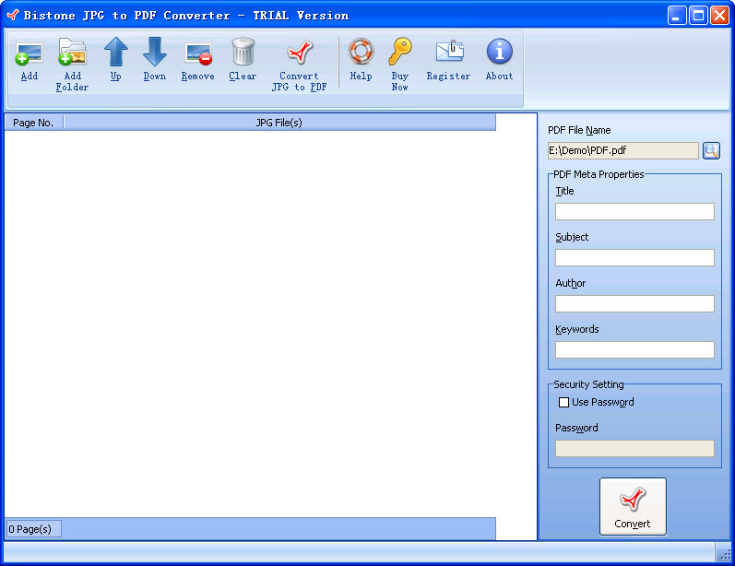The width and height of the screenshot is (735, 566).
Task: Click the JPG File(s) column header
Action: (279, 123)
